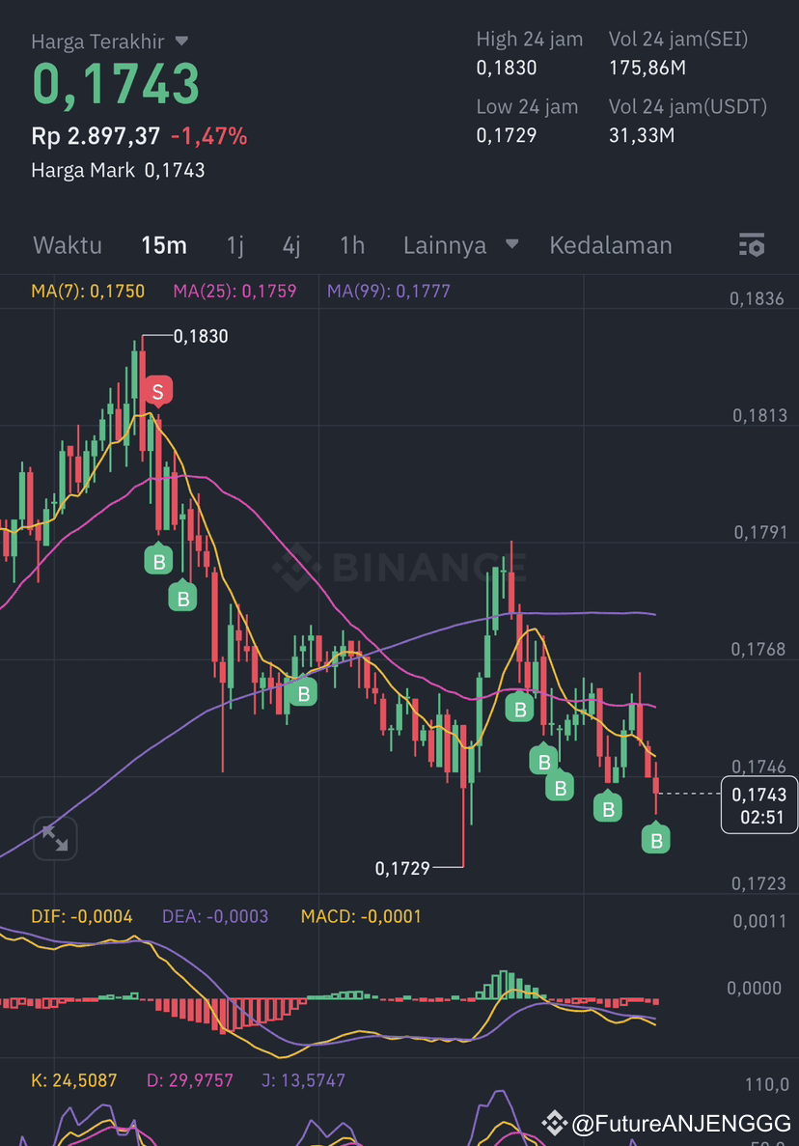Expand Harga Terakhir dropdown arrow
The height and width of the screenshot is (1146, 799).
pyautogui.click(x=181, y=41)
